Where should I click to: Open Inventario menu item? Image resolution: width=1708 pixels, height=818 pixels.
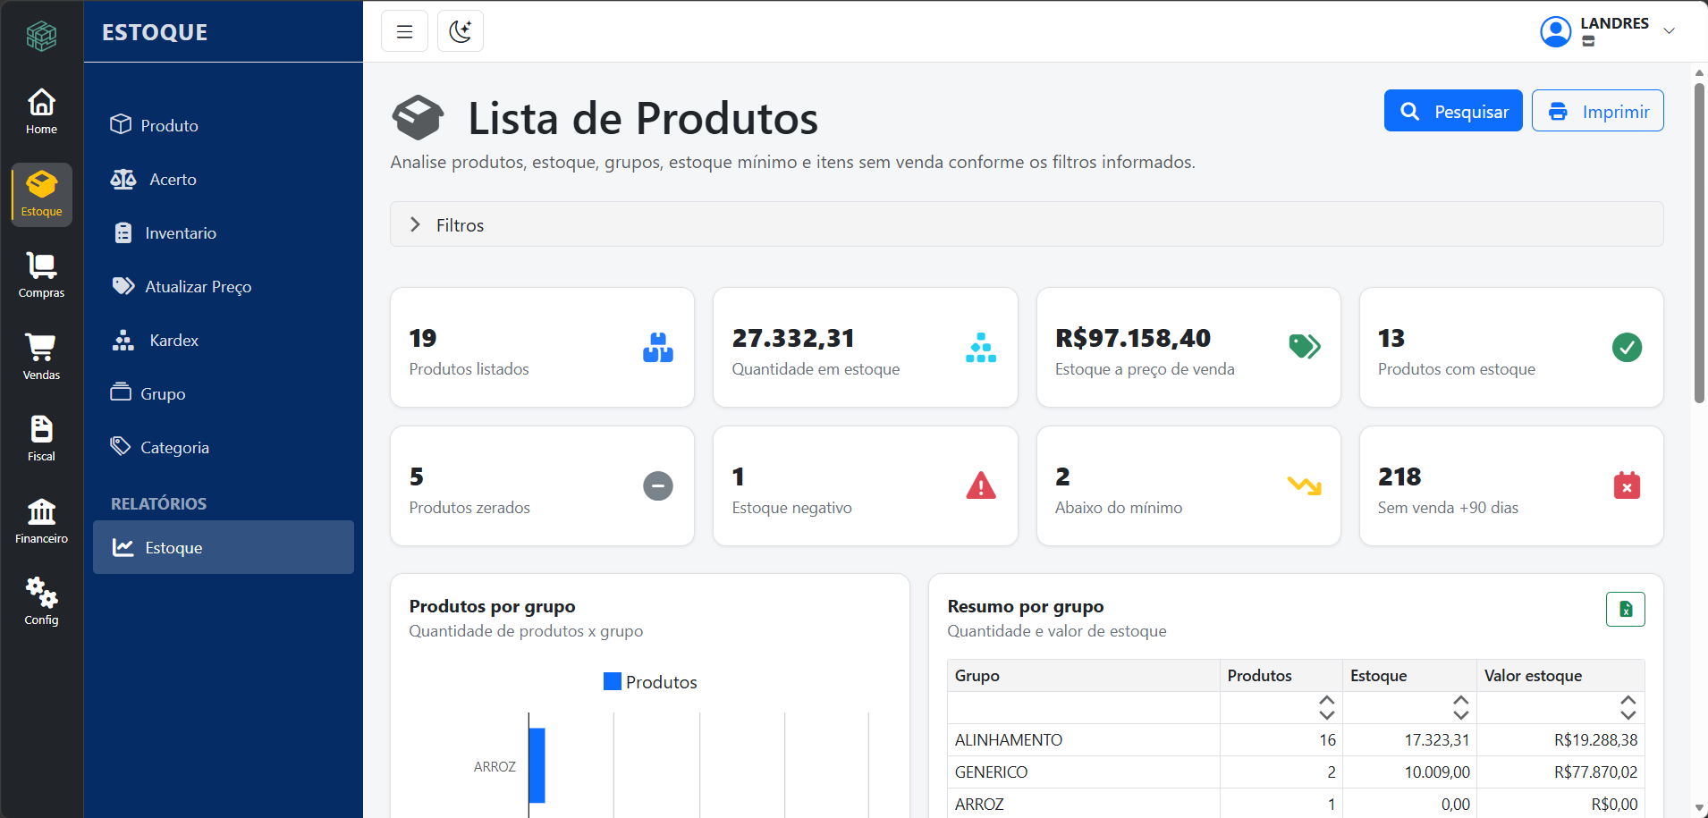(x=224, y=232)
